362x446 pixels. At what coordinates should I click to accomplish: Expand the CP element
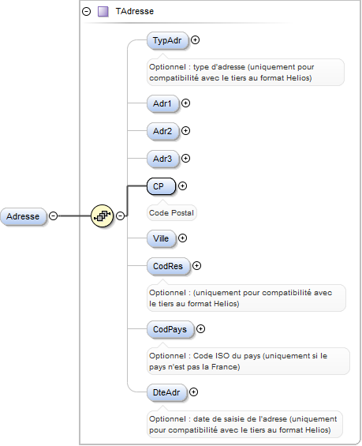coord(182,186)
